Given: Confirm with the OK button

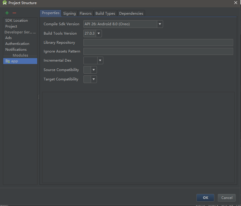Looking at the screenshot, I should 205,198.
